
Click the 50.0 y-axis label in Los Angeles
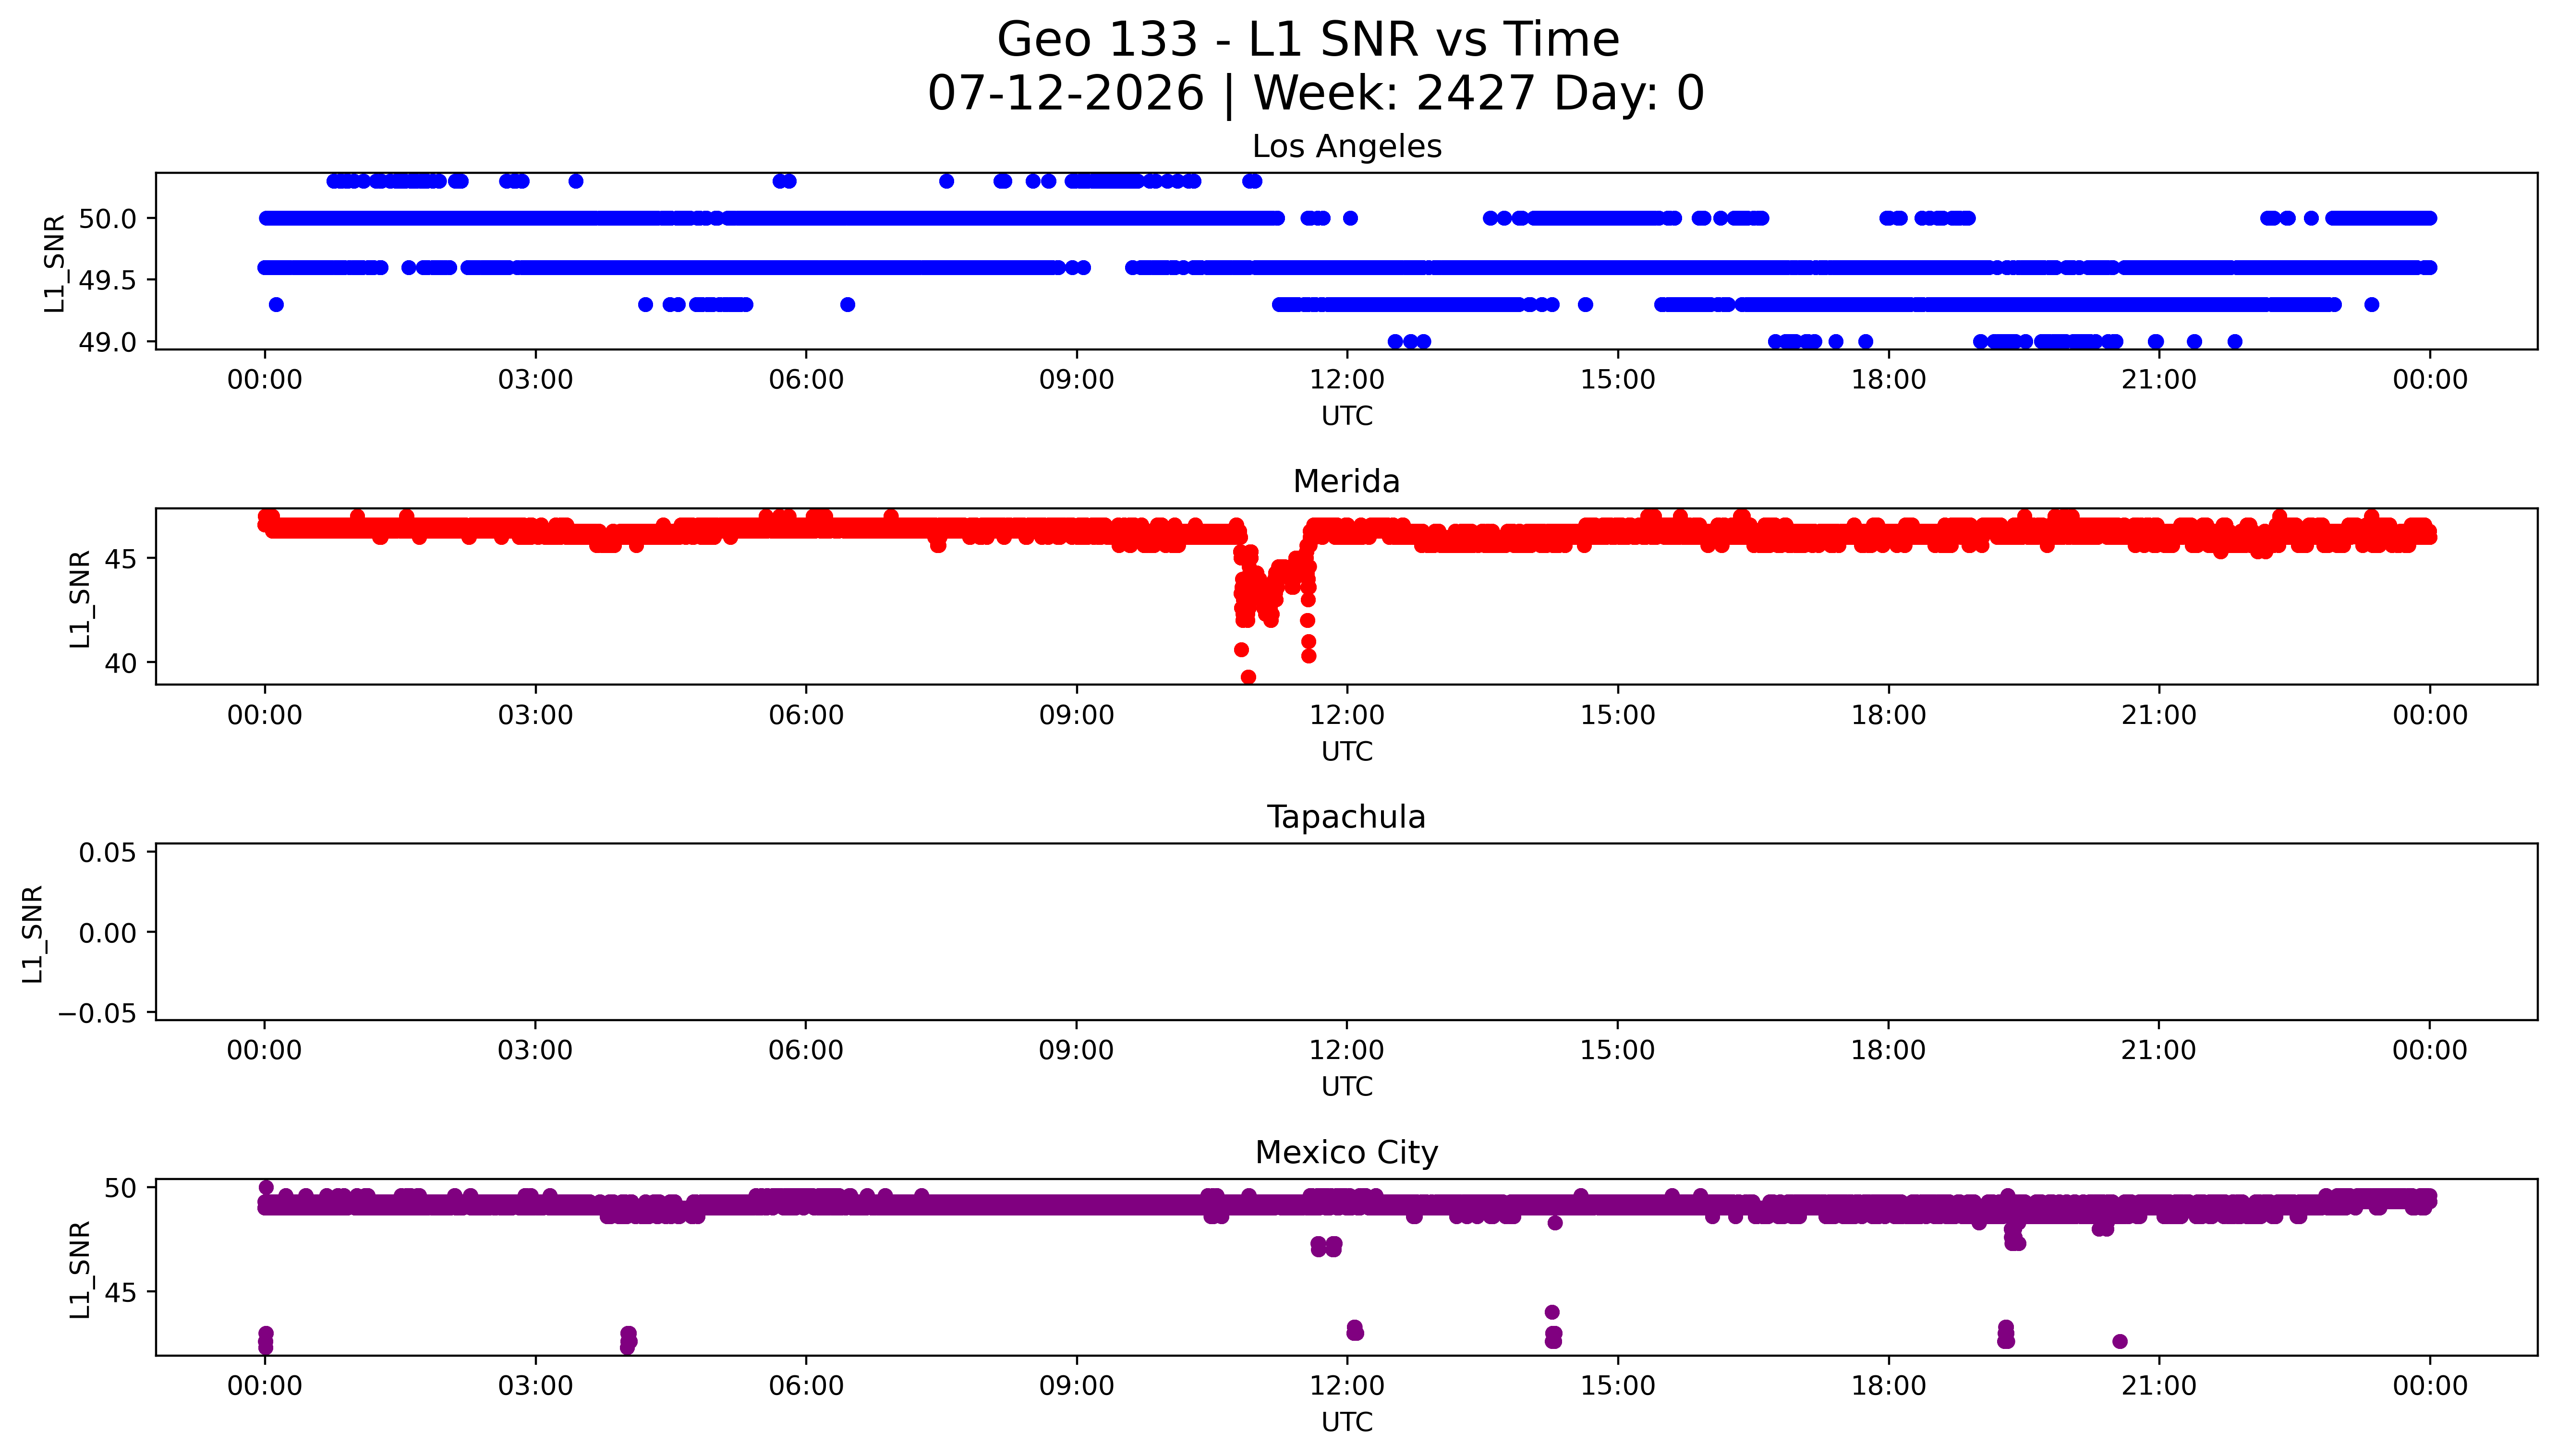pyautogui.click(x=107, y=218)
